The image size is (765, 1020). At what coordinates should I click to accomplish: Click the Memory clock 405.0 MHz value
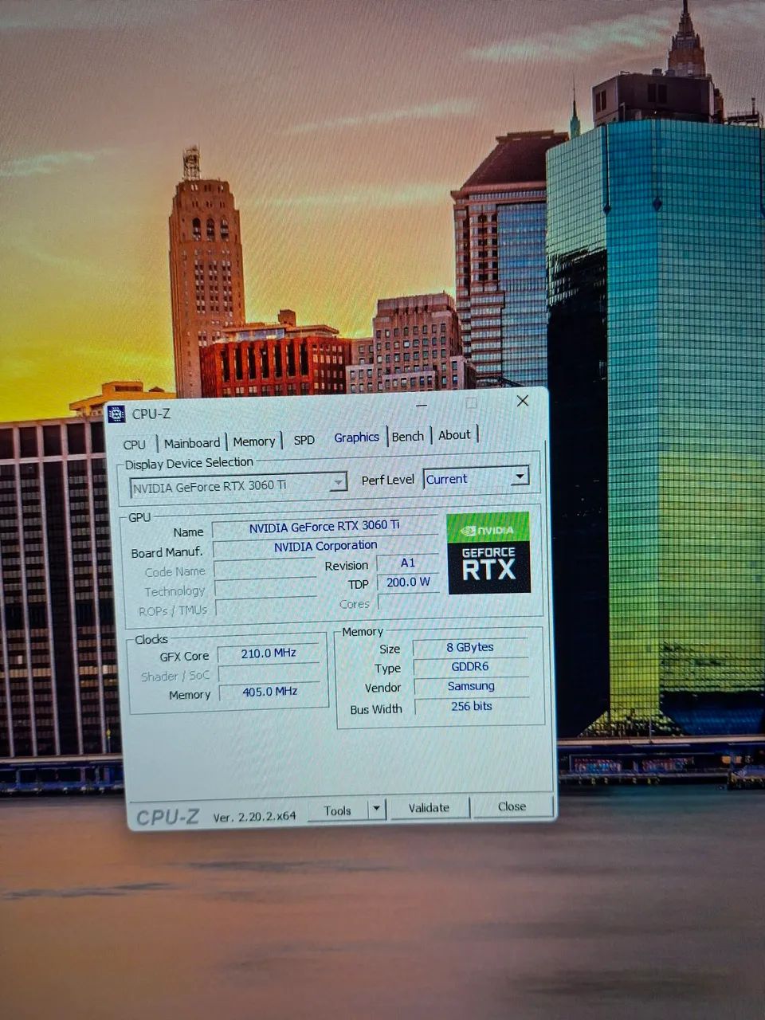click(x=269, y=692)
